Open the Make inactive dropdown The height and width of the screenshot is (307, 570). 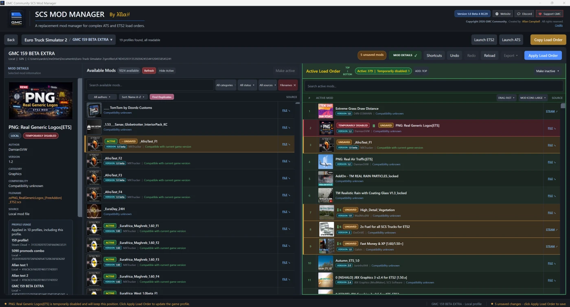pos(547,71)
